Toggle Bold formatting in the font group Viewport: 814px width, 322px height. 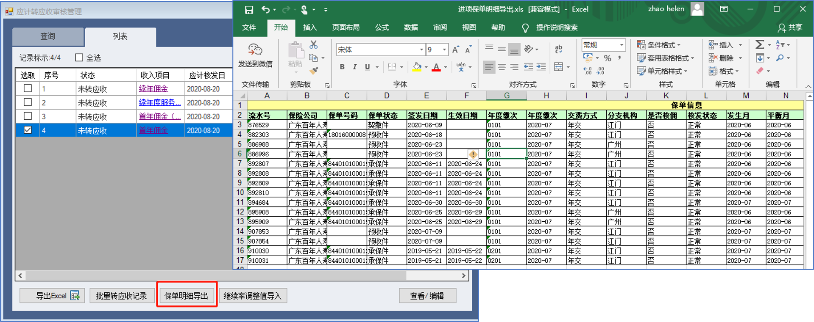342,67
